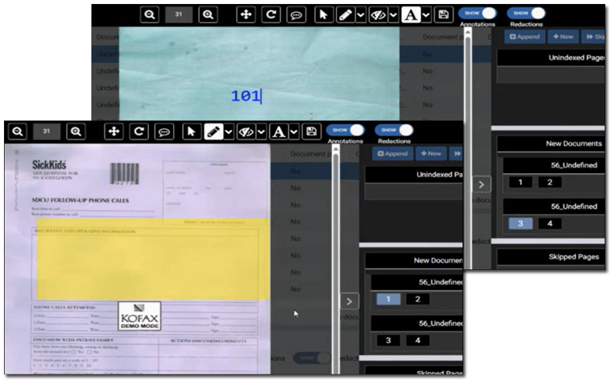Screen dimensions: 612x381
Task: Click the 101 text annotation in back window
Action: [246, 96]
